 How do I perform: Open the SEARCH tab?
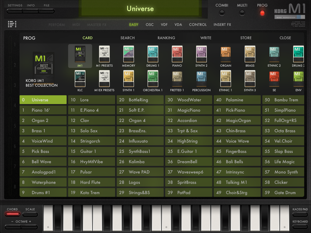(127, 38)
